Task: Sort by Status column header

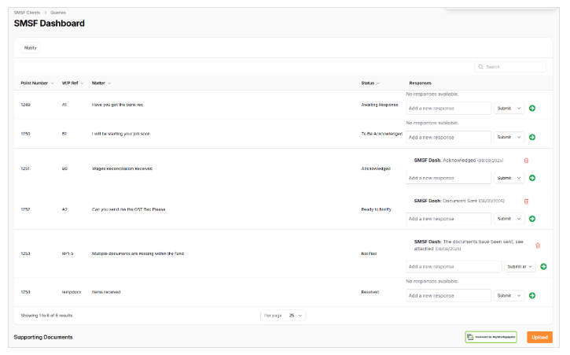Action: 370,83
